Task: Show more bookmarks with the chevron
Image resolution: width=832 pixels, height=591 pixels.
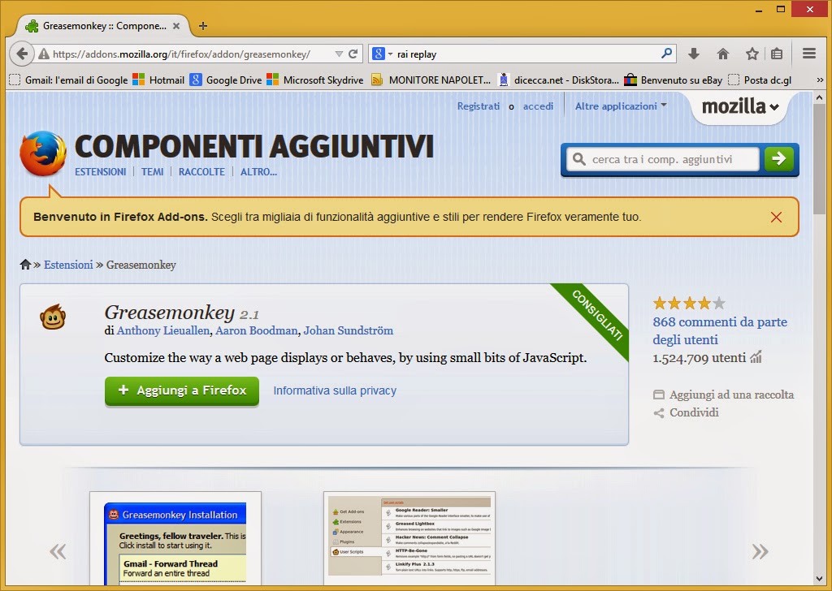Action: click(x=820, y=80)
